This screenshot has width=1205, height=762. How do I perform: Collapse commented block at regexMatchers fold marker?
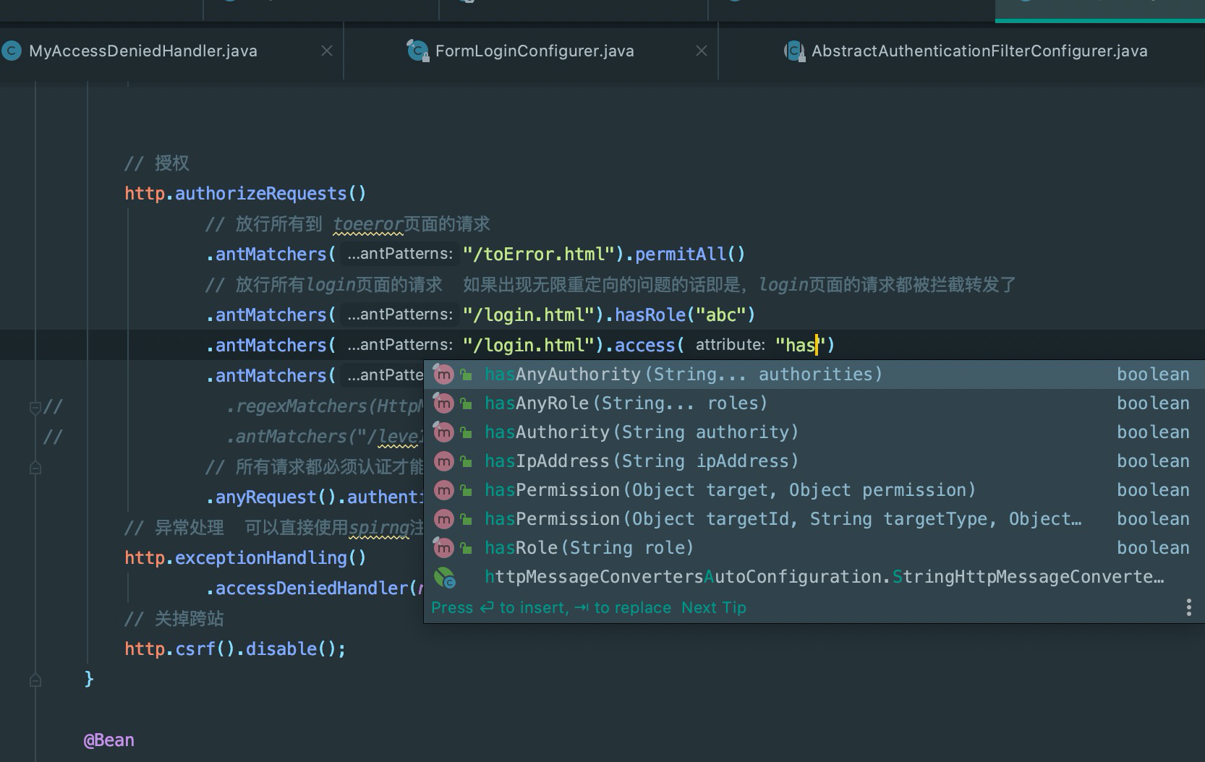click(35, 408)
